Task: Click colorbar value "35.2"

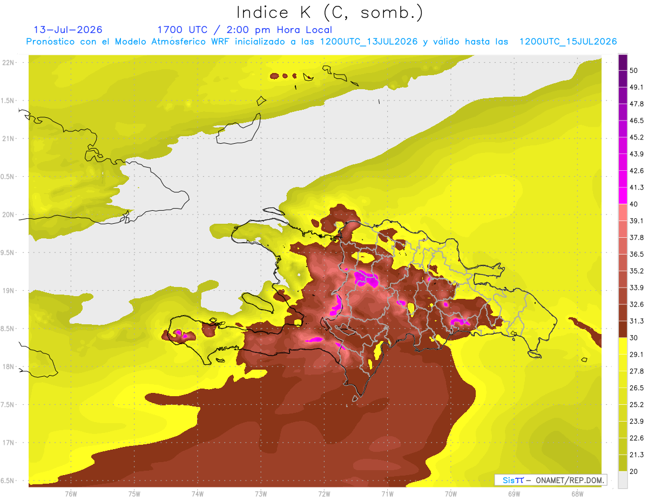Action: click(x=637, y=271)
